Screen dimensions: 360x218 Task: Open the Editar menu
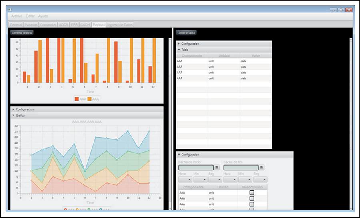(x=30, y=16)
